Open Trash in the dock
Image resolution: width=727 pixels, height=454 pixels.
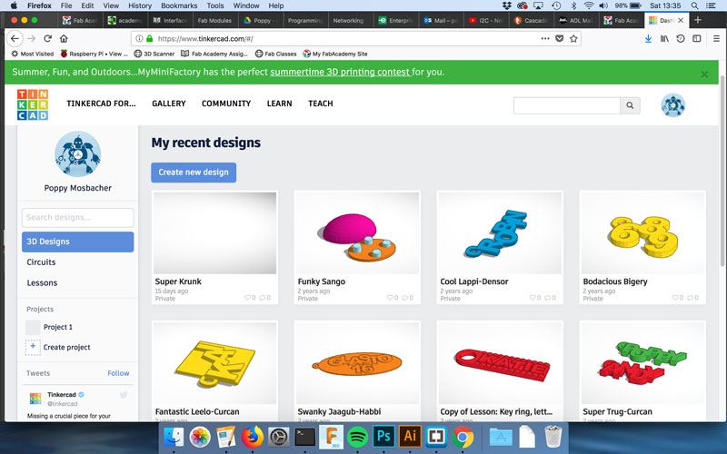tap(553, 437)
